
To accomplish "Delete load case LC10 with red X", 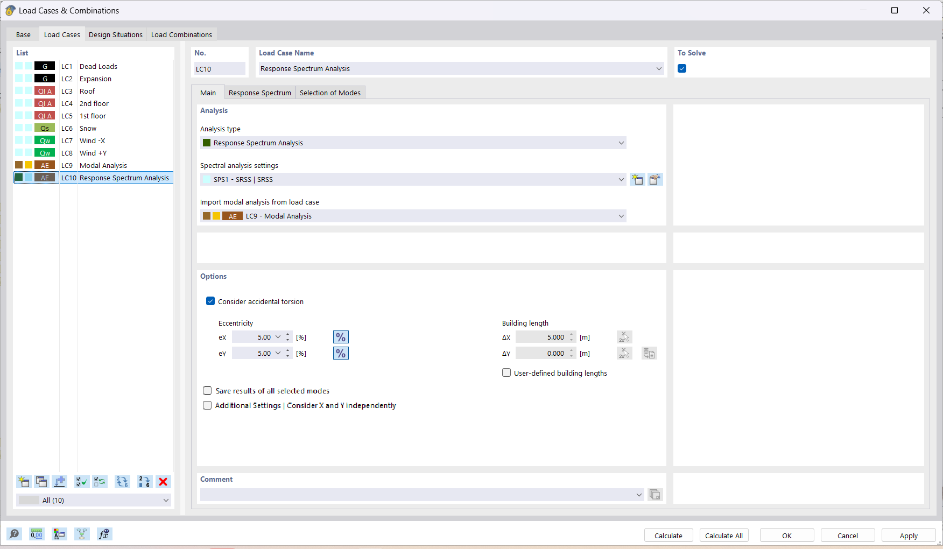I will click(x=163, y=482).
